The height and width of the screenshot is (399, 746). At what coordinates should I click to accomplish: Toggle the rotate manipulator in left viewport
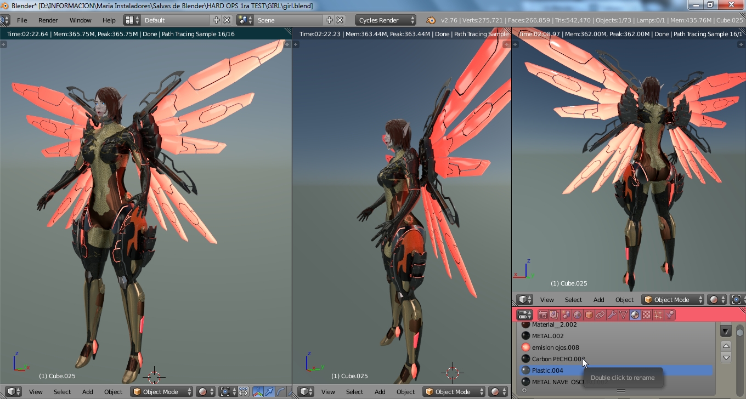(280, 392)
